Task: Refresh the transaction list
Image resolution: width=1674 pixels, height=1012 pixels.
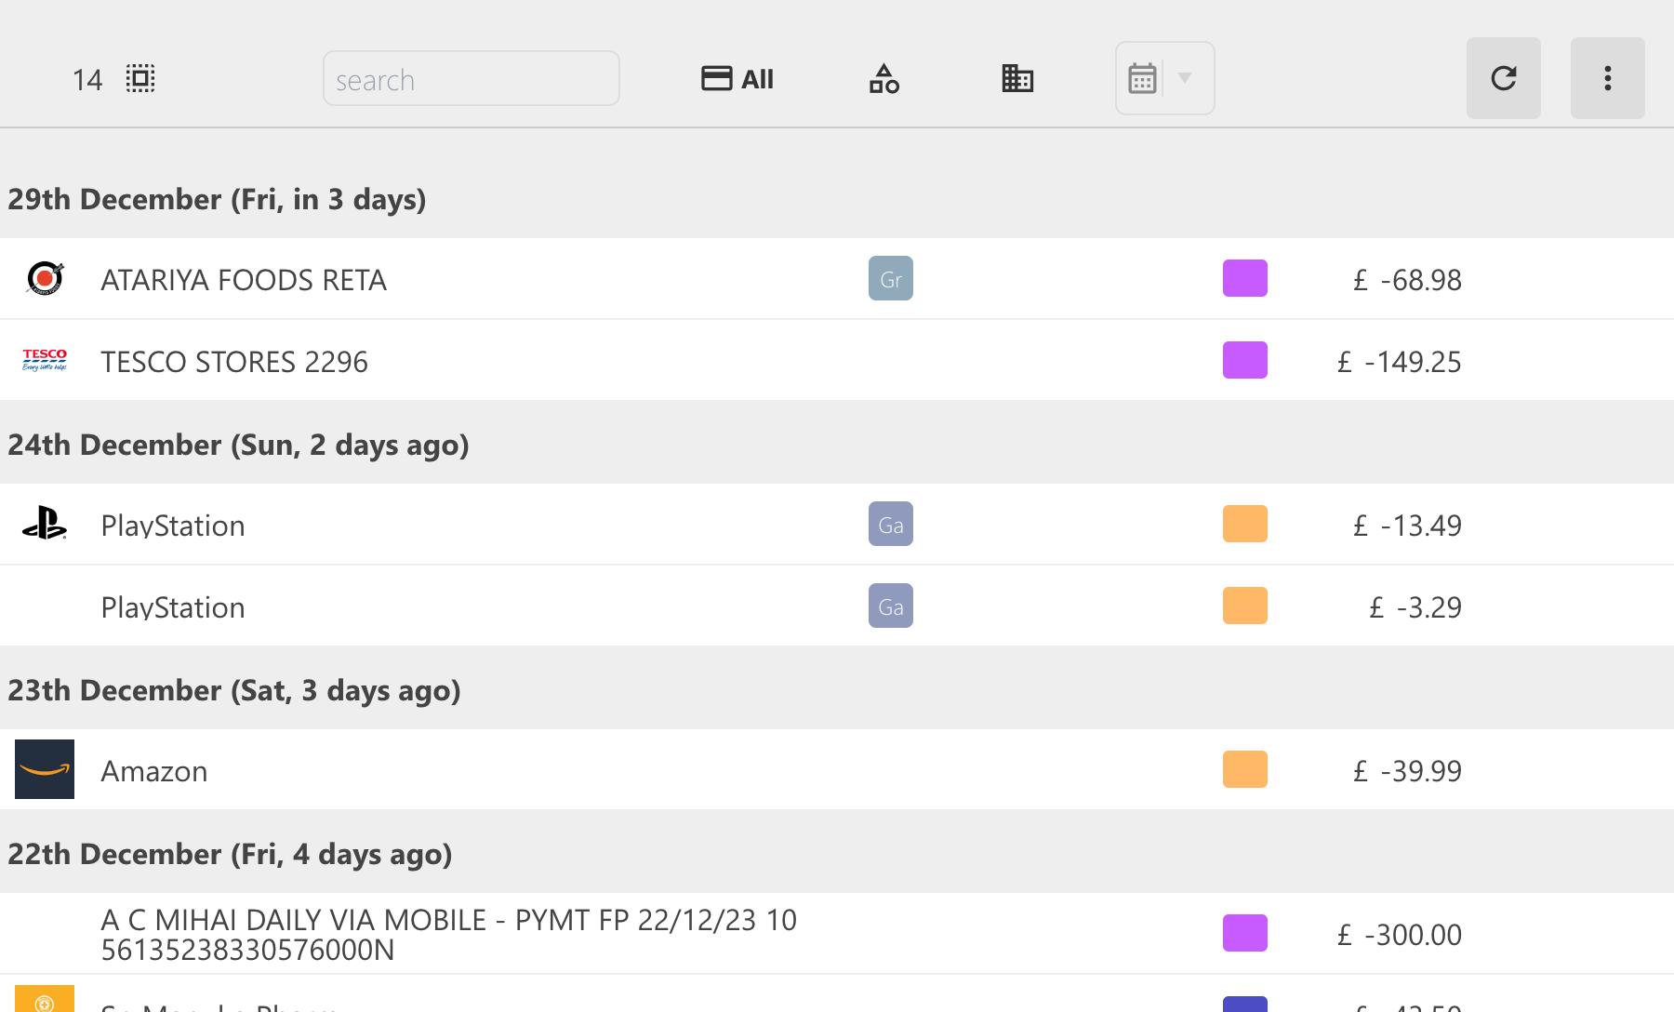Action: point(1503,78)
